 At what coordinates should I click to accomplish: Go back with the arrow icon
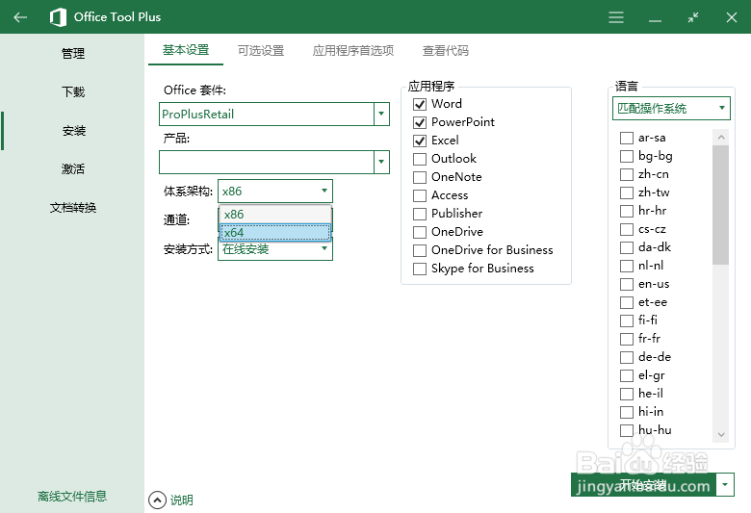point(20,17)
